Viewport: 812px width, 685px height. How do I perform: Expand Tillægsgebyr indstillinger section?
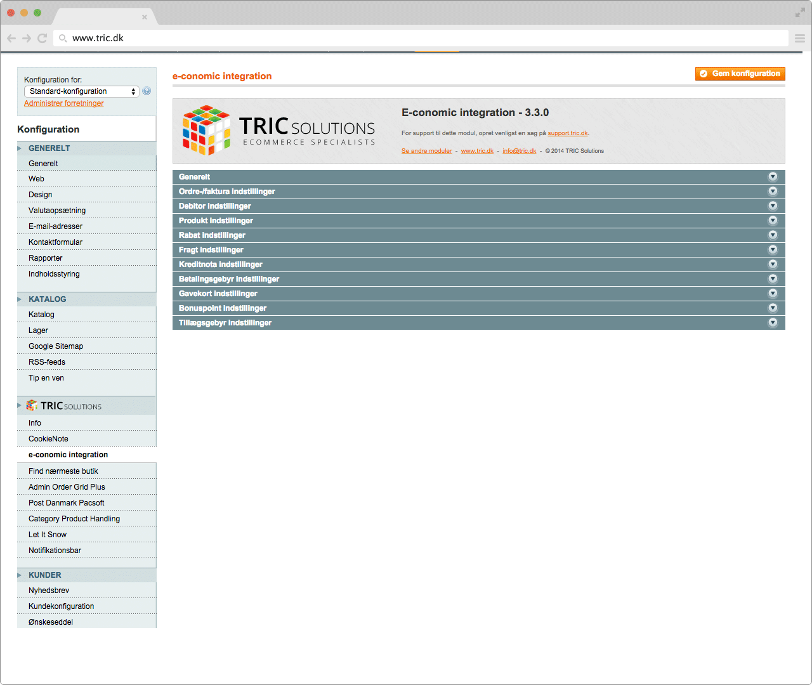(x=479, y=323)
